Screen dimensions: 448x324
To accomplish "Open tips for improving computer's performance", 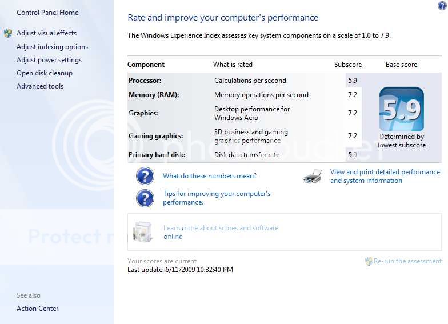I will tap(216, 198).
